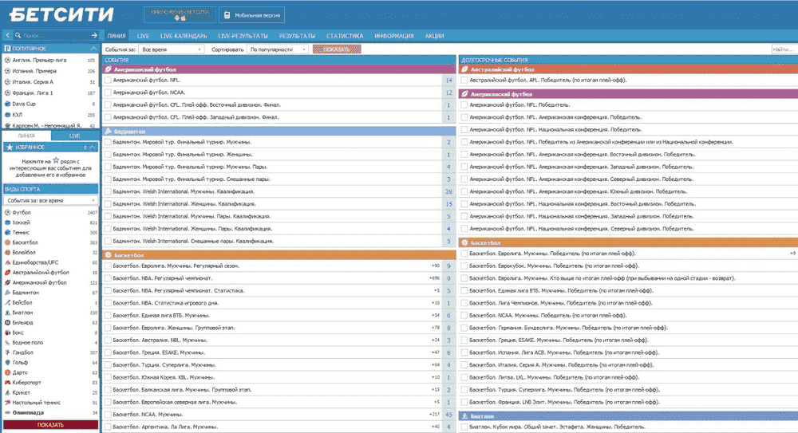Viewport: 798px width, 433px height.
Task: Switch sidebar to LIVE tab
Action: [x=75, y=136]
